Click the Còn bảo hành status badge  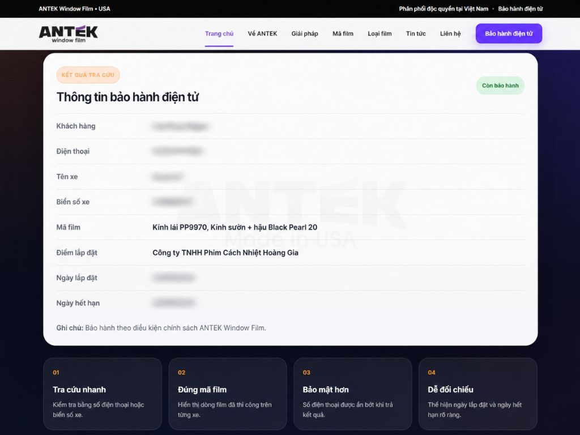click(500, 86)
